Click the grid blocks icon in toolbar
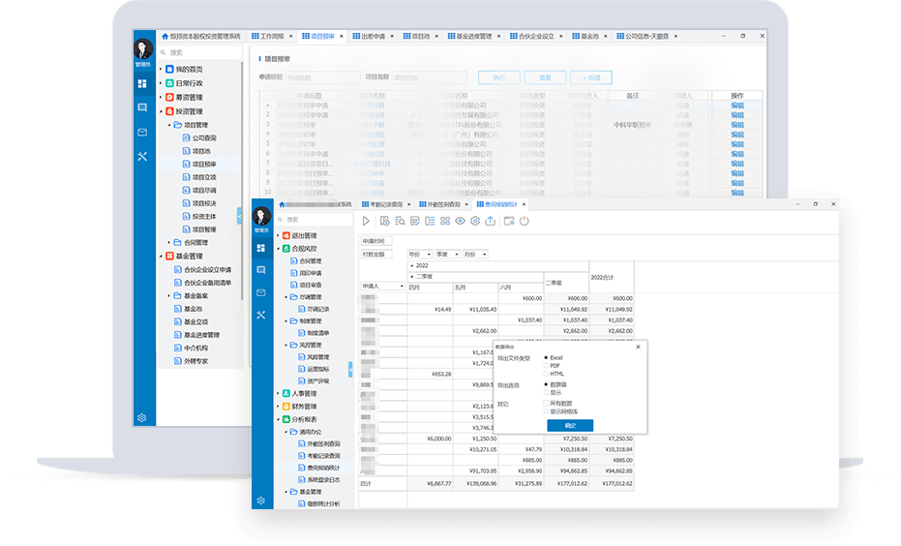The image size is (901, 546). pyautogui.click(x=445, y=221)
